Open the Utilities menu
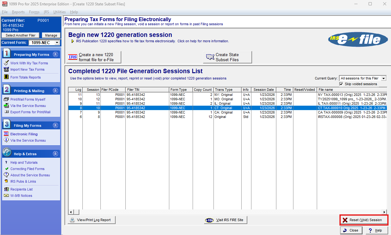This screenshot has width=391, height=235. (x=59, y=12)
